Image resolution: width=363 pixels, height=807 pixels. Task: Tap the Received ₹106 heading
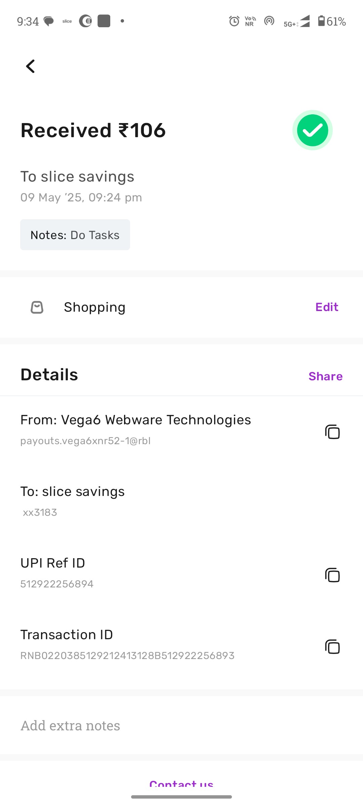click(x=93, y=130)
